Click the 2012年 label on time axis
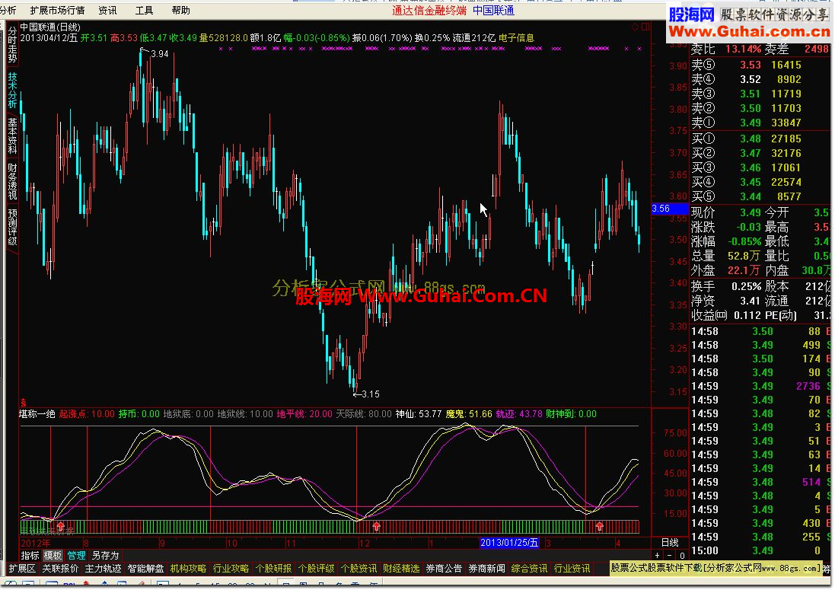Screen dimensions: 835x590 pos(35,543)
